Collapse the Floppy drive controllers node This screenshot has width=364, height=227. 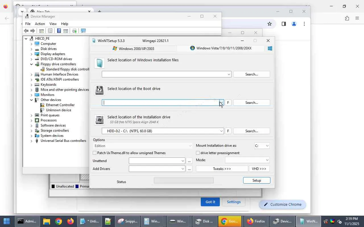pyautogui.click(x=32, y=64)
